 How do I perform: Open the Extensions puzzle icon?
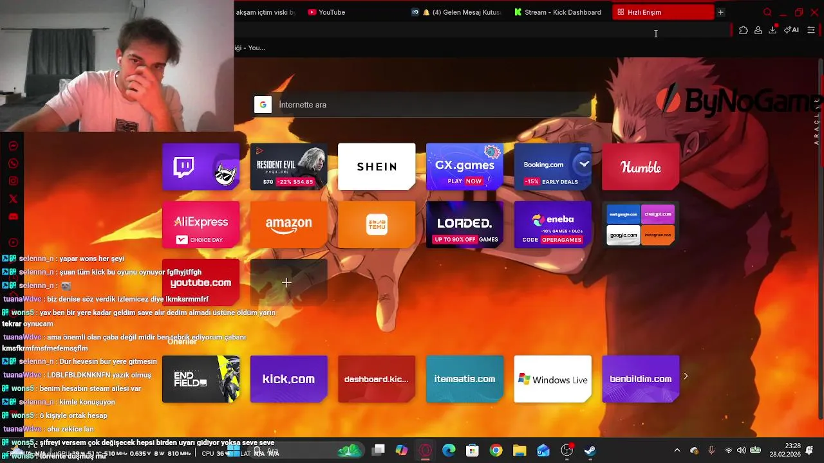click(744, 30)
